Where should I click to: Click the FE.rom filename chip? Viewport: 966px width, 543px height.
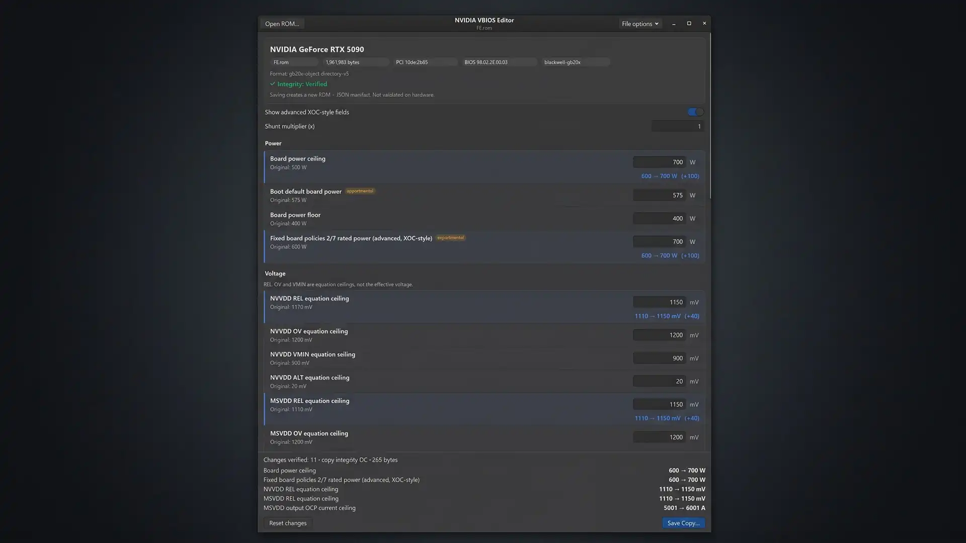point(294,62)
